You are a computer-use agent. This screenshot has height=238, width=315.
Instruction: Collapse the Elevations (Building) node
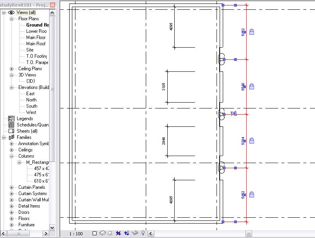point(11,87)
